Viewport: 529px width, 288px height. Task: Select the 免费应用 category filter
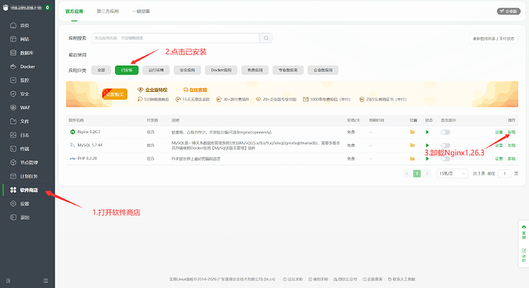click(x=255, y=70)
